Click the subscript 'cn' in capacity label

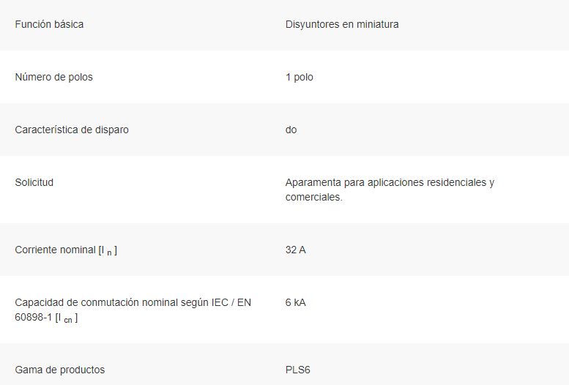68,320
